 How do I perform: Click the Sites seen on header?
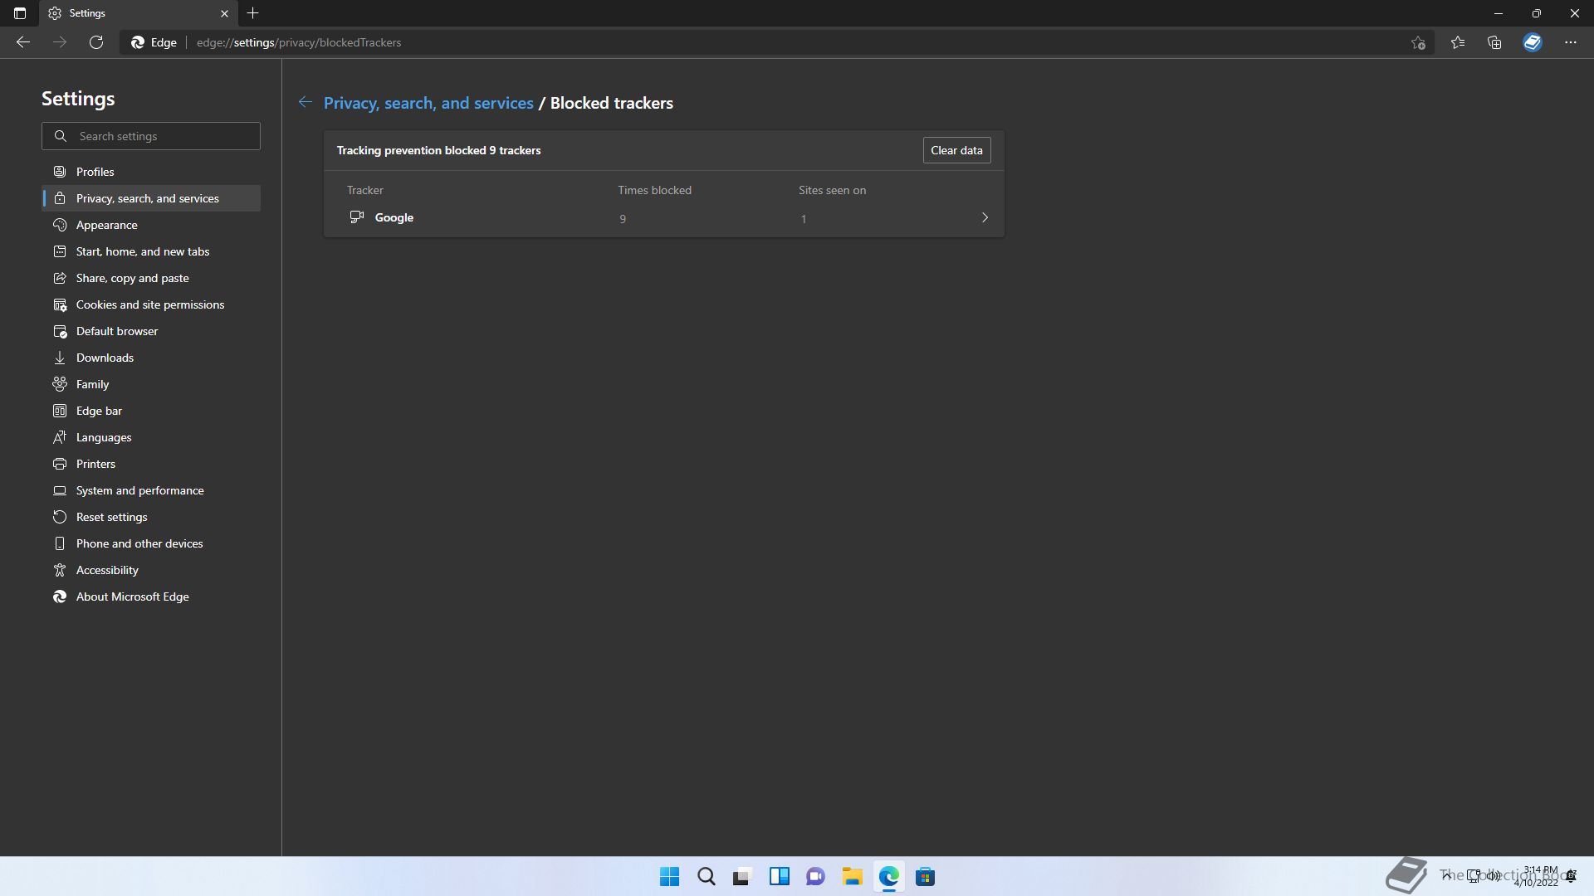pos(832,190)
